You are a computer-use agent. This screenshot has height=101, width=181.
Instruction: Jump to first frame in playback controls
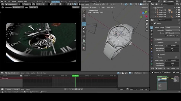pyautogui.click(x=70, y=89)
